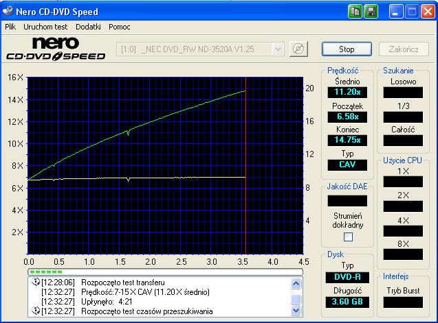This screenshot has width=438, height=323.
Task: Click the CPU usage 4X field
Action: click(403, 231)
